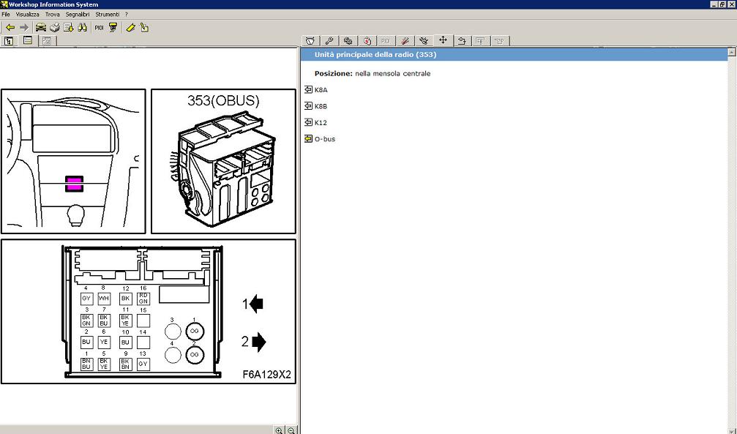The width and height of the screenshot is (737, 434).
Task: Click pin 6 YE box in pinout
Action: point(104,343)
